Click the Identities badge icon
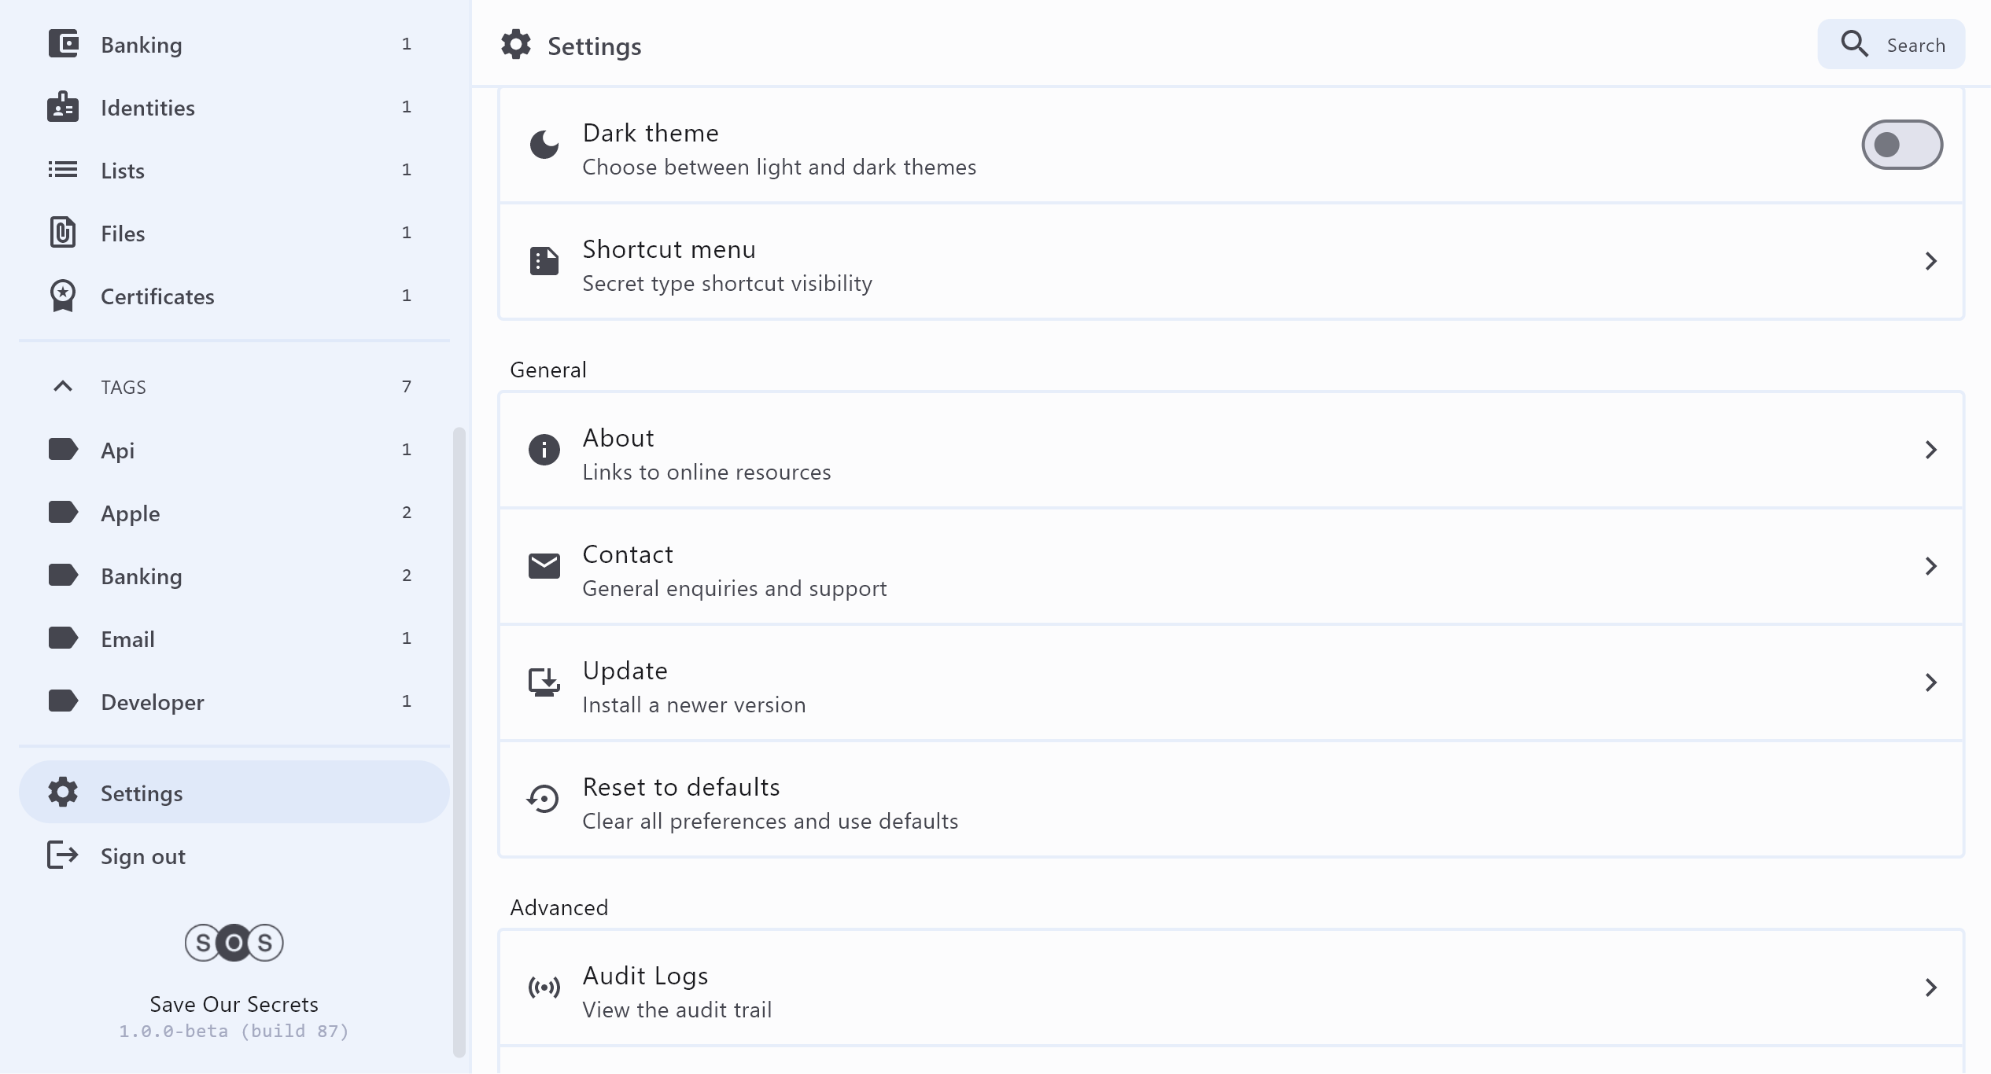 (x=63, y=107)
